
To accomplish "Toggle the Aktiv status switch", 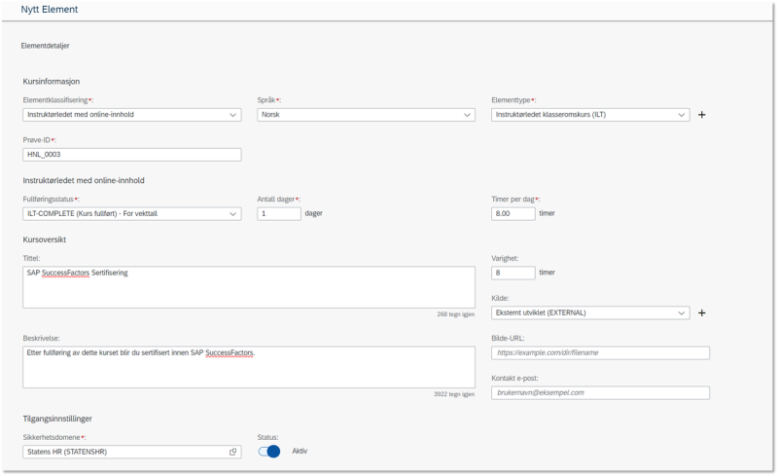I will pos(269,451).
